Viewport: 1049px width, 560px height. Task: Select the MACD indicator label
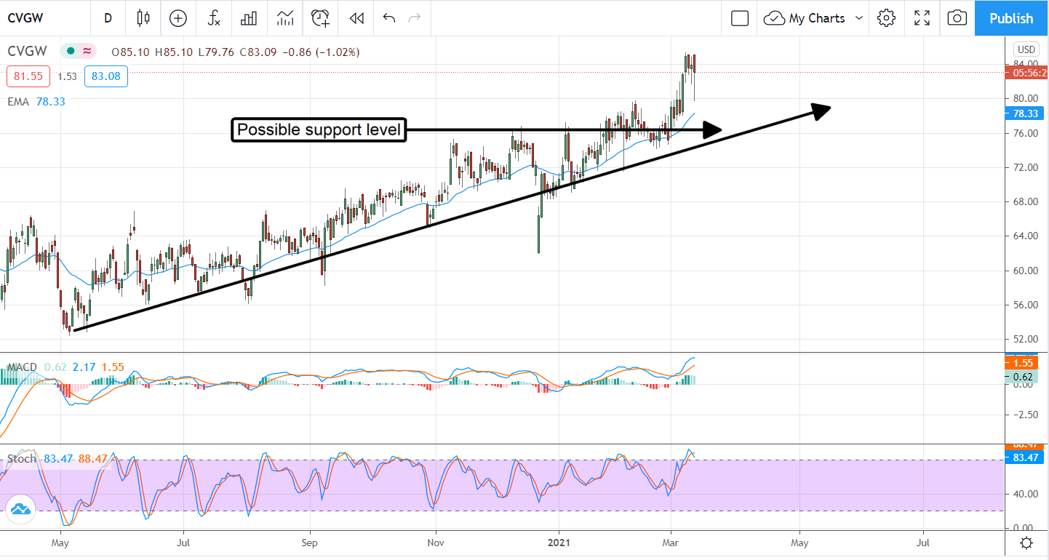[x=22, y=367]
